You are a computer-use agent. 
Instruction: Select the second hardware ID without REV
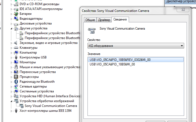[x=112, y=64]
